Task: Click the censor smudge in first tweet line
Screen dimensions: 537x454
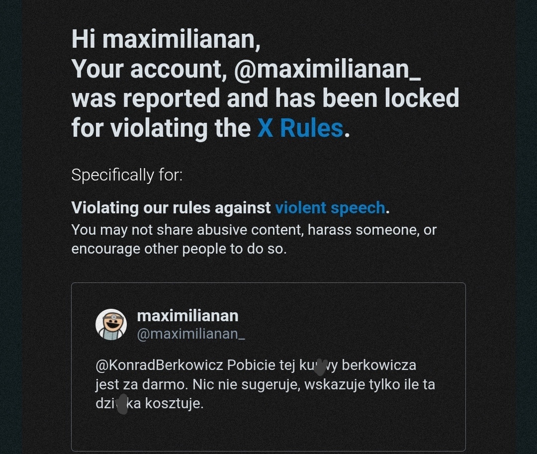Action: [x=320, y=367]
